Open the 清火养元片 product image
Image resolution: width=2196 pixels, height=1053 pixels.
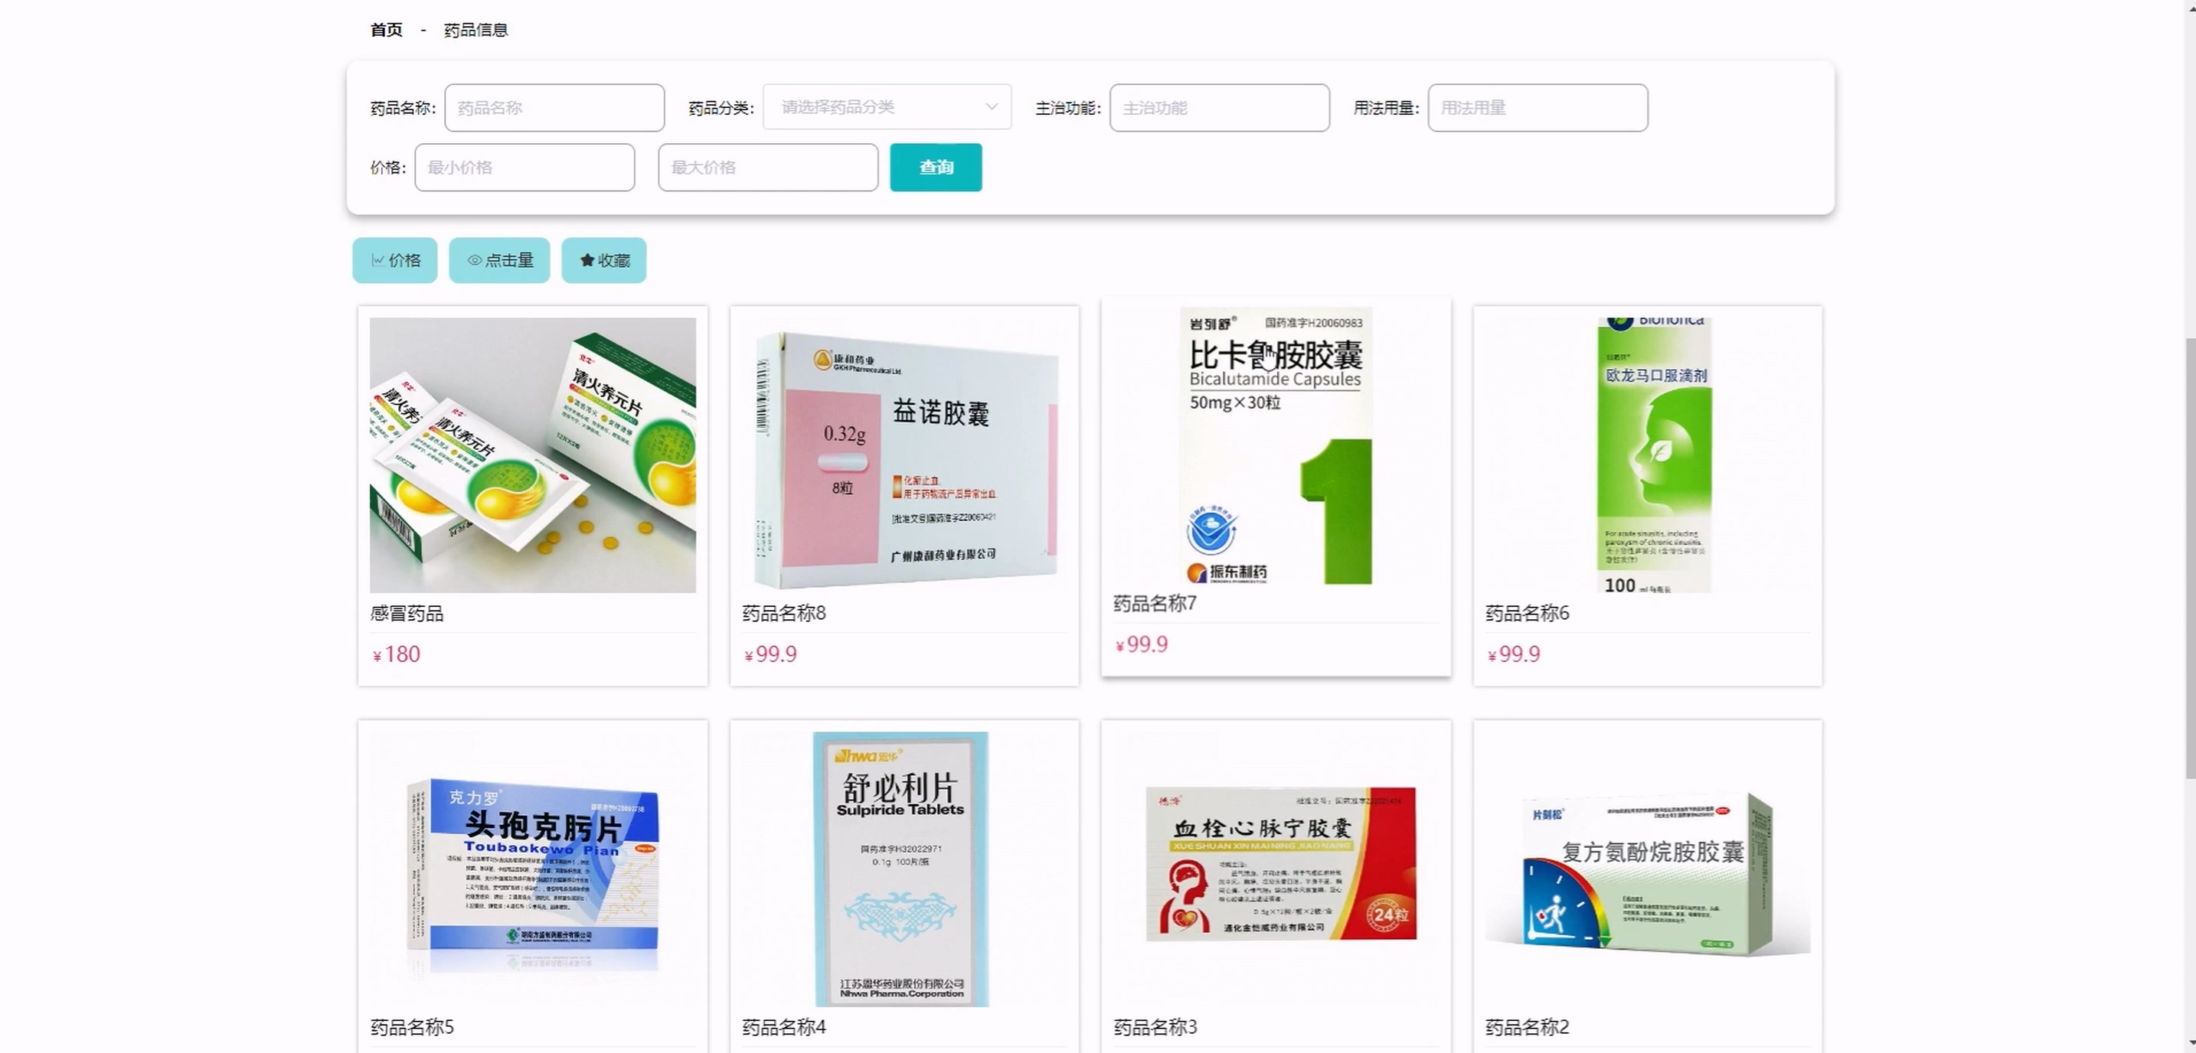pyautogui.click(x=533, y=455)
